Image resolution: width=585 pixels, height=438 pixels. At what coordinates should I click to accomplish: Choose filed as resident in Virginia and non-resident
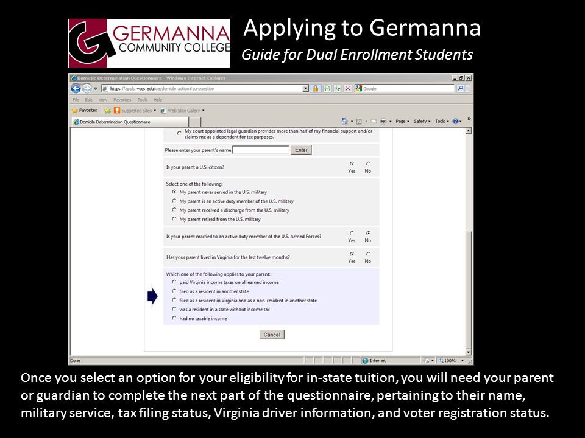click(174, 300)
